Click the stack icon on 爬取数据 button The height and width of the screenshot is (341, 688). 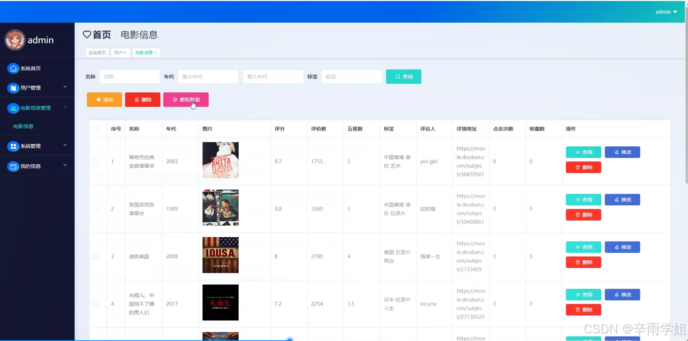coord(175,100)
